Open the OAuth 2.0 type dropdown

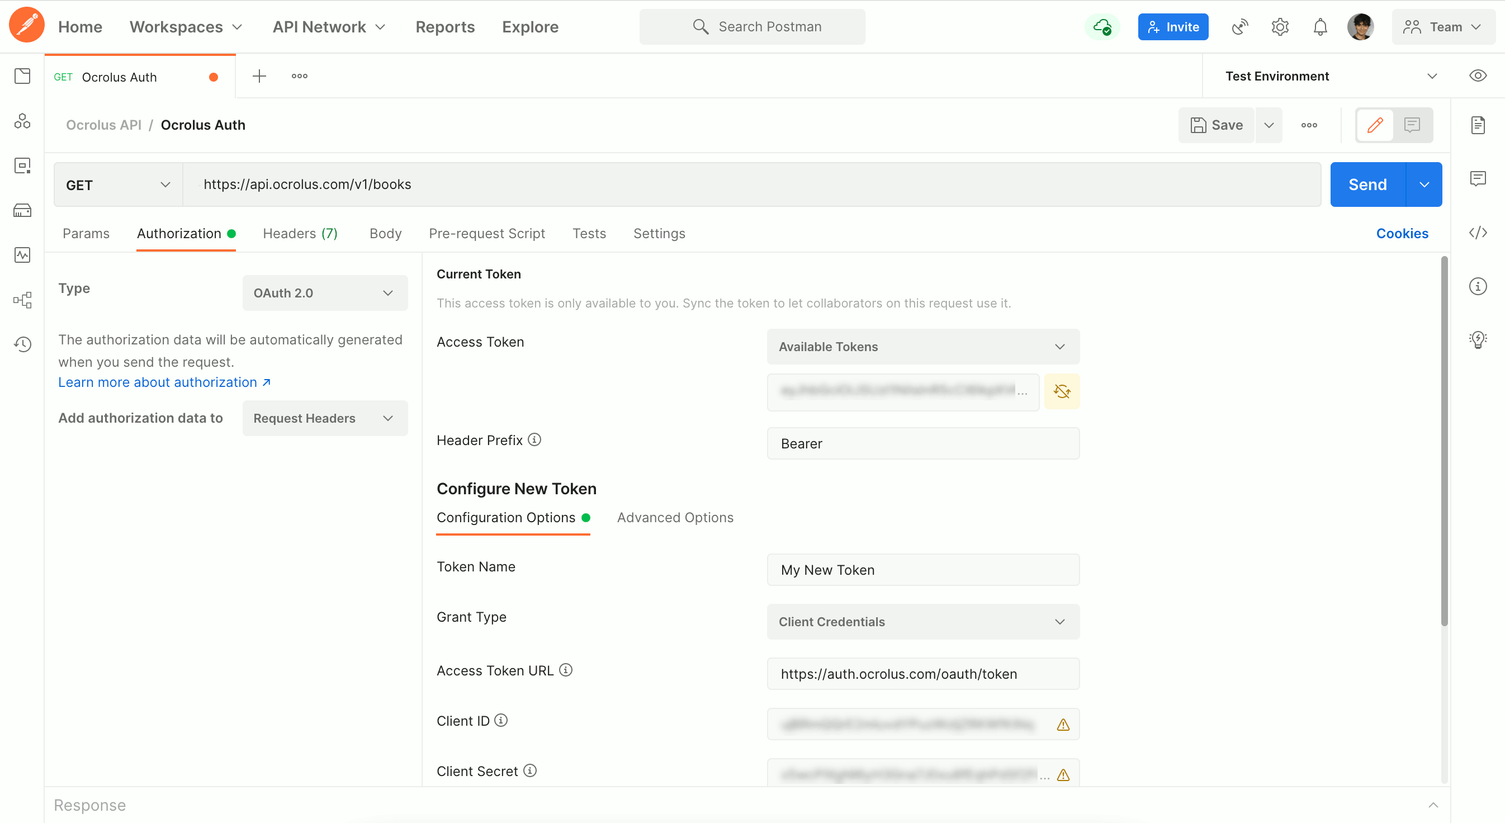tap(325, 293)
